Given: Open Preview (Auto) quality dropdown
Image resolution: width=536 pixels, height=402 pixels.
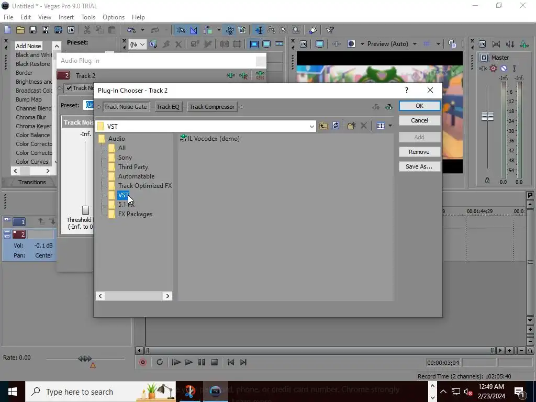Looking at the screenshot, I should click(392, 44).
